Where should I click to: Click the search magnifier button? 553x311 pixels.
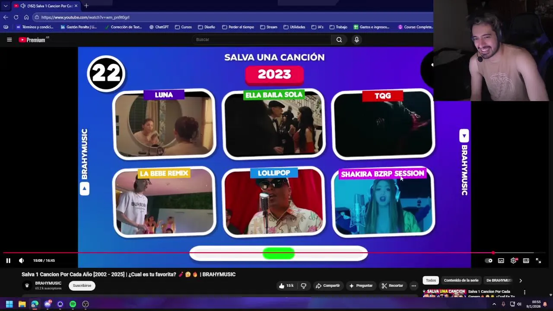[x=339, y=40]
